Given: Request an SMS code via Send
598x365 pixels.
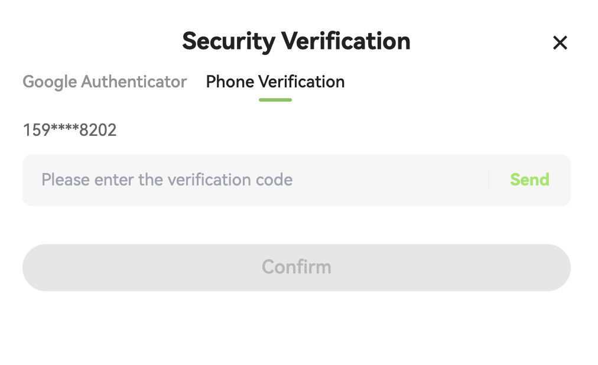Looking at the screenshot, I should pos(529,180).
